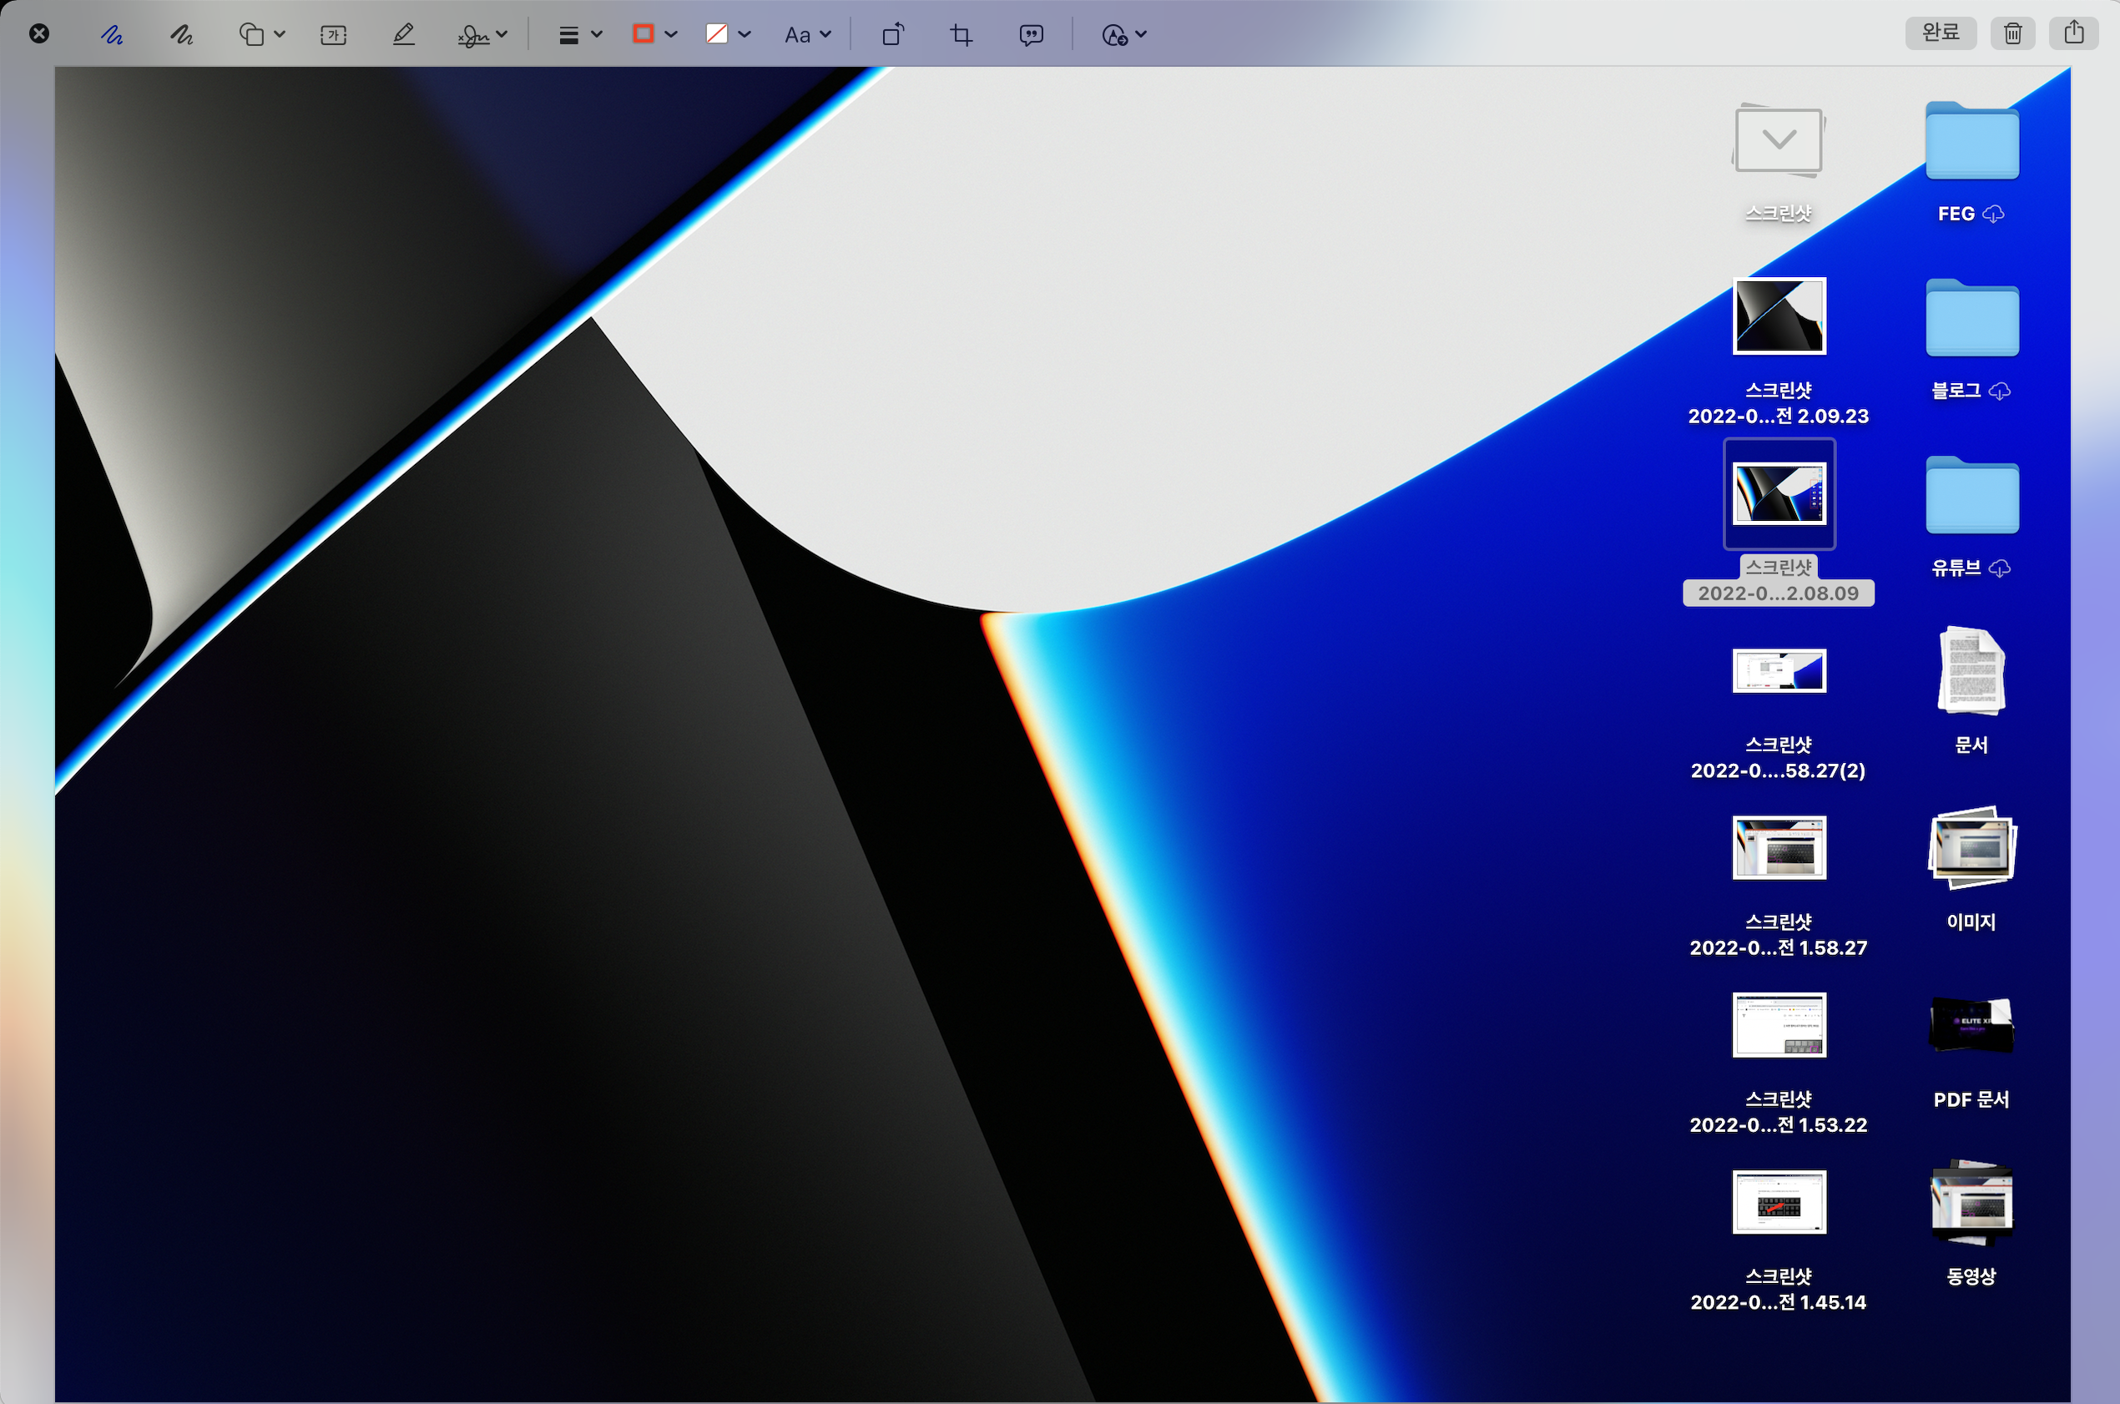This screenshot has width=2120, height=1404.
Task: Select the Sketch pen tool
Action: [111, 35]
